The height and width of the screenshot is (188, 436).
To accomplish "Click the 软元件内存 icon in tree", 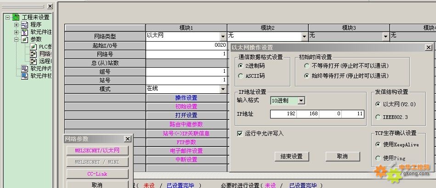I will click(x=25, y=69).
